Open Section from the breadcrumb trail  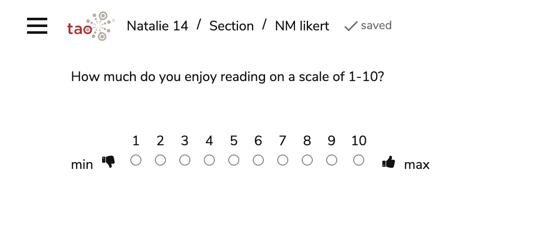pyautogui.click(x=231, y=26)
